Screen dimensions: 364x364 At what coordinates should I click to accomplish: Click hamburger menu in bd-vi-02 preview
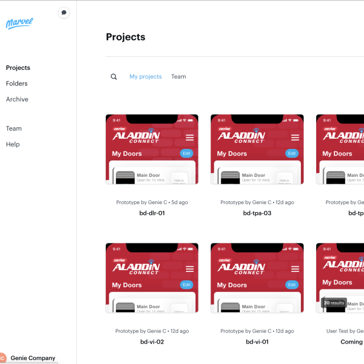190,269
